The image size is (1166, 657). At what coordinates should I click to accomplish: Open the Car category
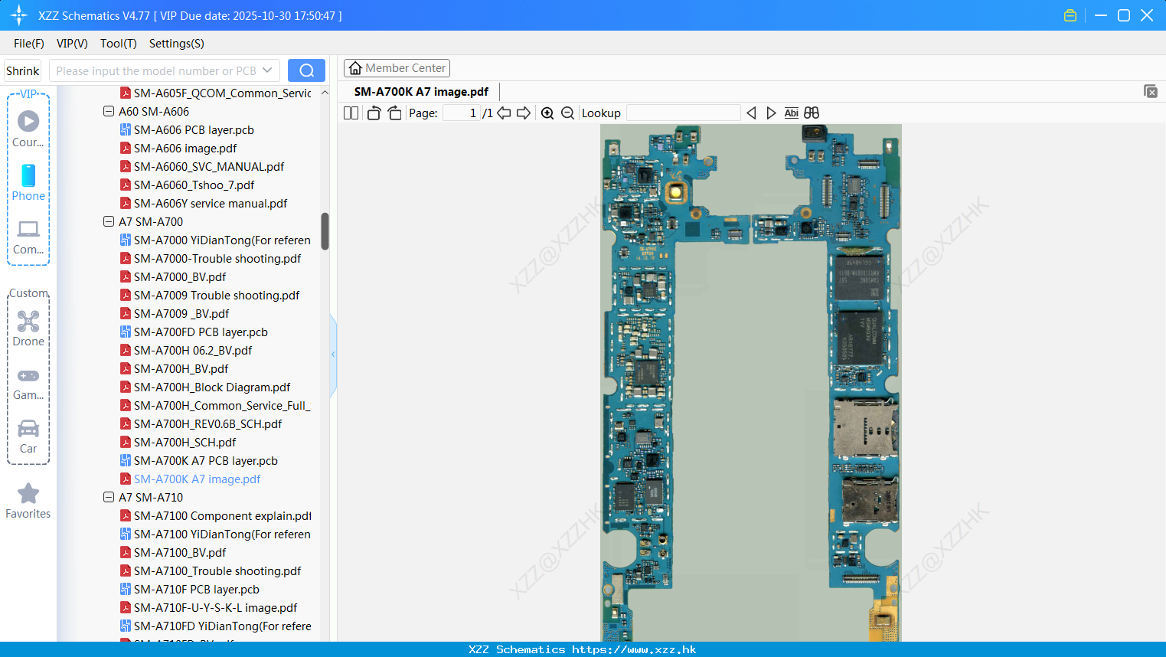click(x=28, y=436)
